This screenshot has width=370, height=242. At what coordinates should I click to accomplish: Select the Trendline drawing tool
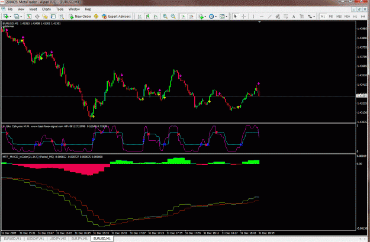269,17
